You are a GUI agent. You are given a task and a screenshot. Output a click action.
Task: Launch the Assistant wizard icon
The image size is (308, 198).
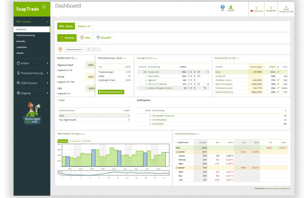[x=231, y=7]
